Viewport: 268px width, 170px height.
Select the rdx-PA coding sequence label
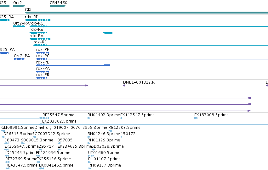point(43,69)
